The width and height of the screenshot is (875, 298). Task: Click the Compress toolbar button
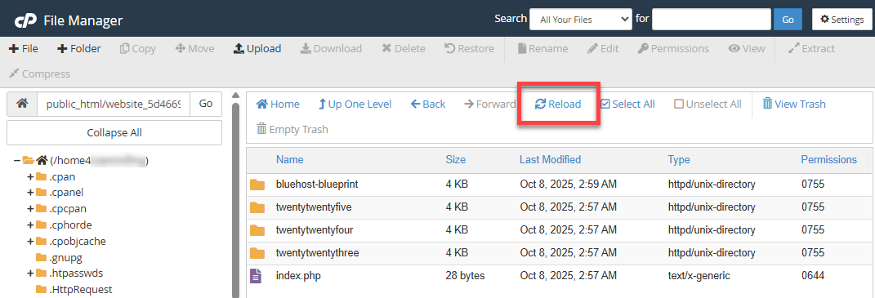39,73
